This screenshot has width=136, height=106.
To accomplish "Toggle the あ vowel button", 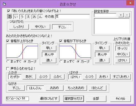I will tap(10, 17).
